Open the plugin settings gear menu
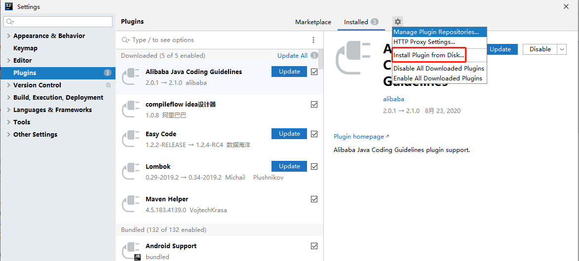The image size is (579, 261). point(398,22)
